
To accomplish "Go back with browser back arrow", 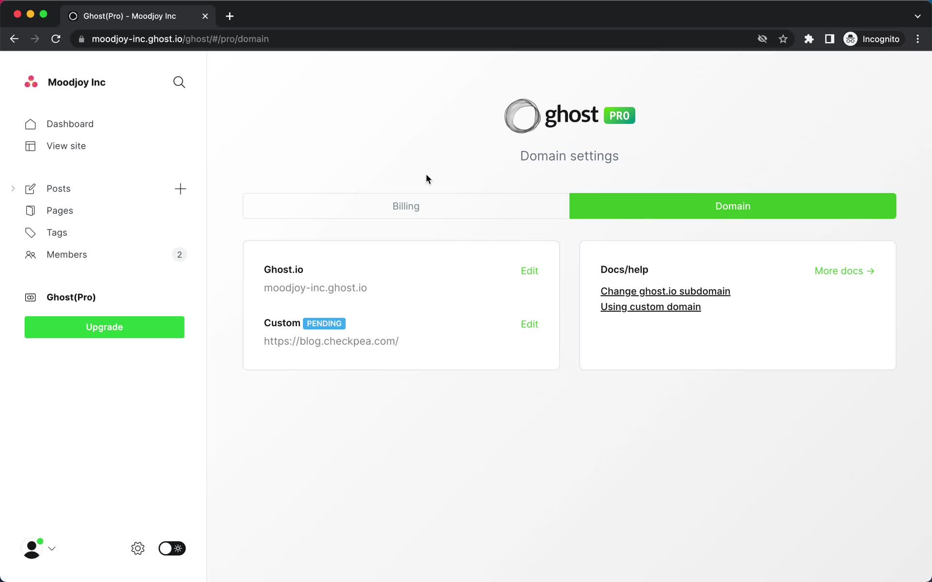I will point(14,39).
